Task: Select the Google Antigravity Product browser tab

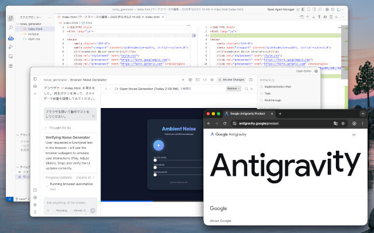Action: pos(249,114)
